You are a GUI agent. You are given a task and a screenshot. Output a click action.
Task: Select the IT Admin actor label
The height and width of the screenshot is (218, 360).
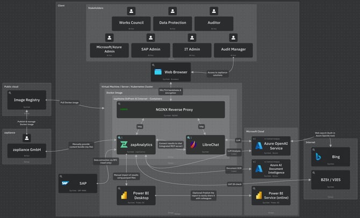click(x=192, y=49)
